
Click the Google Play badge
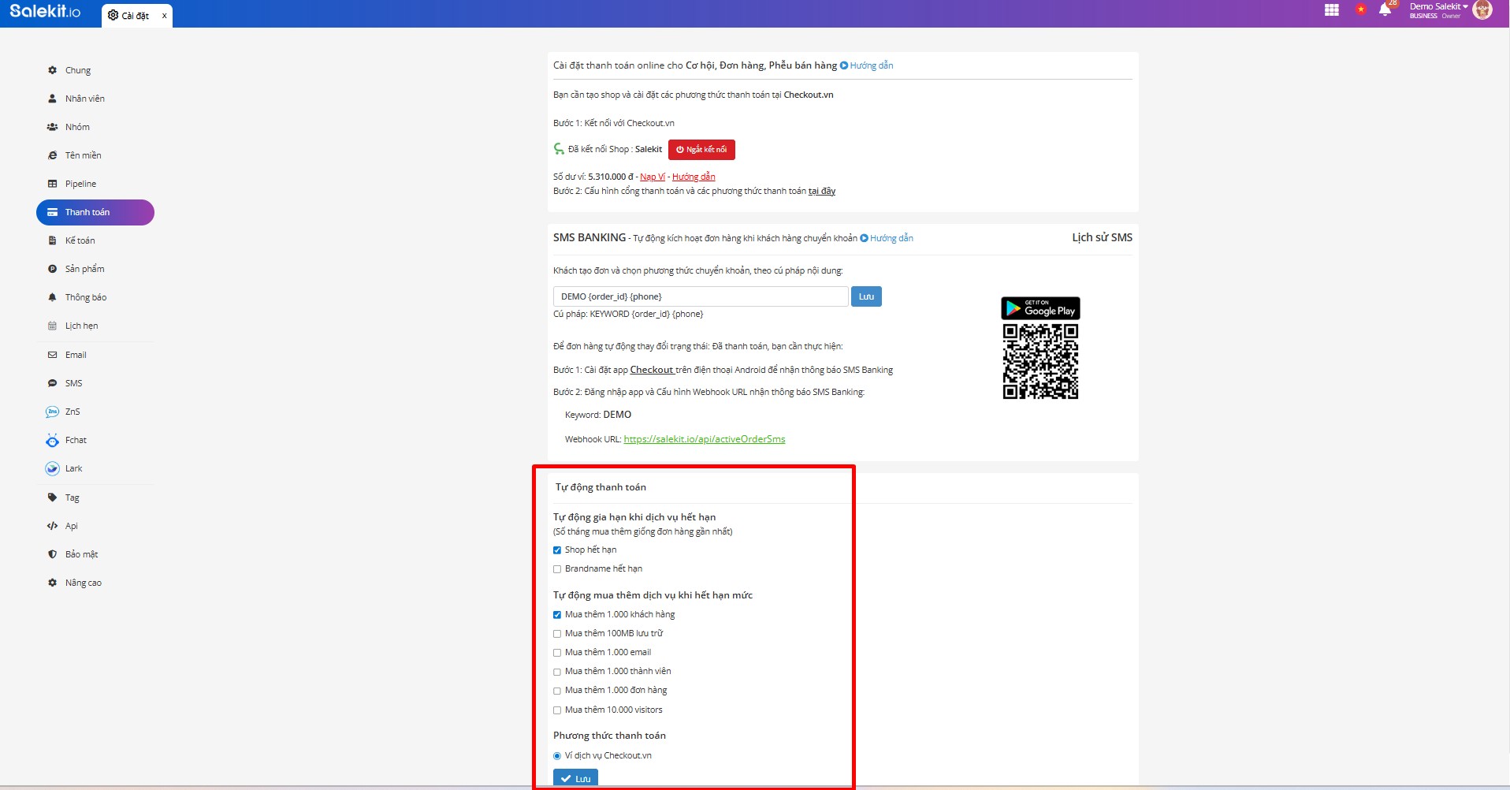point(1040,308)
